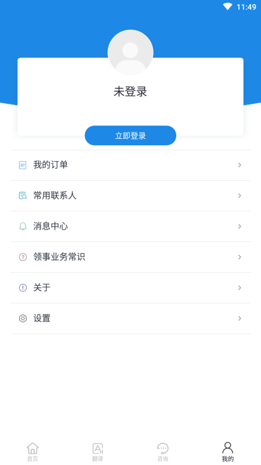Expand 我的订单 via its chevron arrow
261x465 pixels.
click(x=240, y=165)
